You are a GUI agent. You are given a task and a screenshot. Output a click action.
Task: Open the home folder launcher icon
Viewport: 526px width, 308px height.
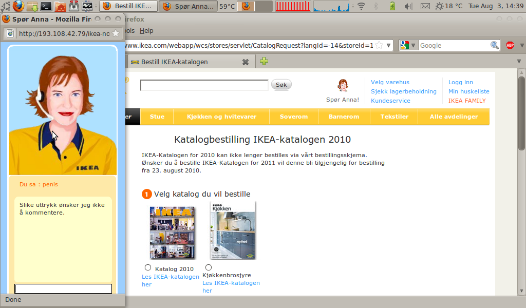point(60,6)
